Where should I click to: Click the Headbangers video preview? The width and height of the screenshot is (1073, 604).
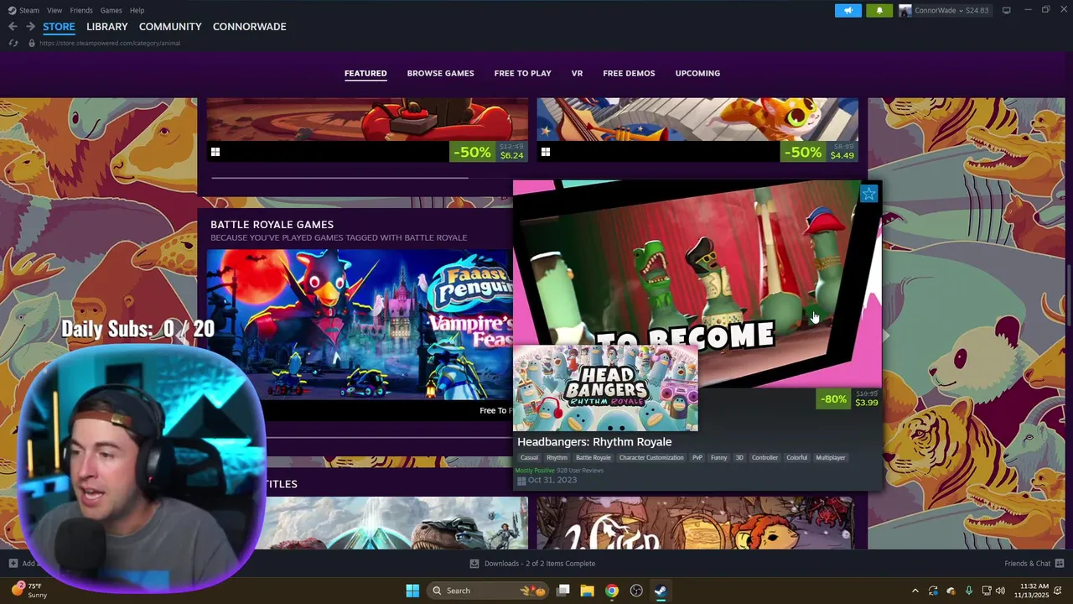click(696, 283)
